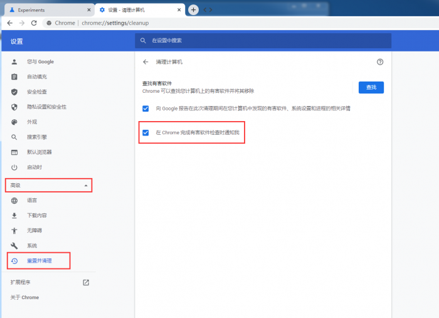Switch to the Experiments tab

pyautogui.click(x=50, y=10)
